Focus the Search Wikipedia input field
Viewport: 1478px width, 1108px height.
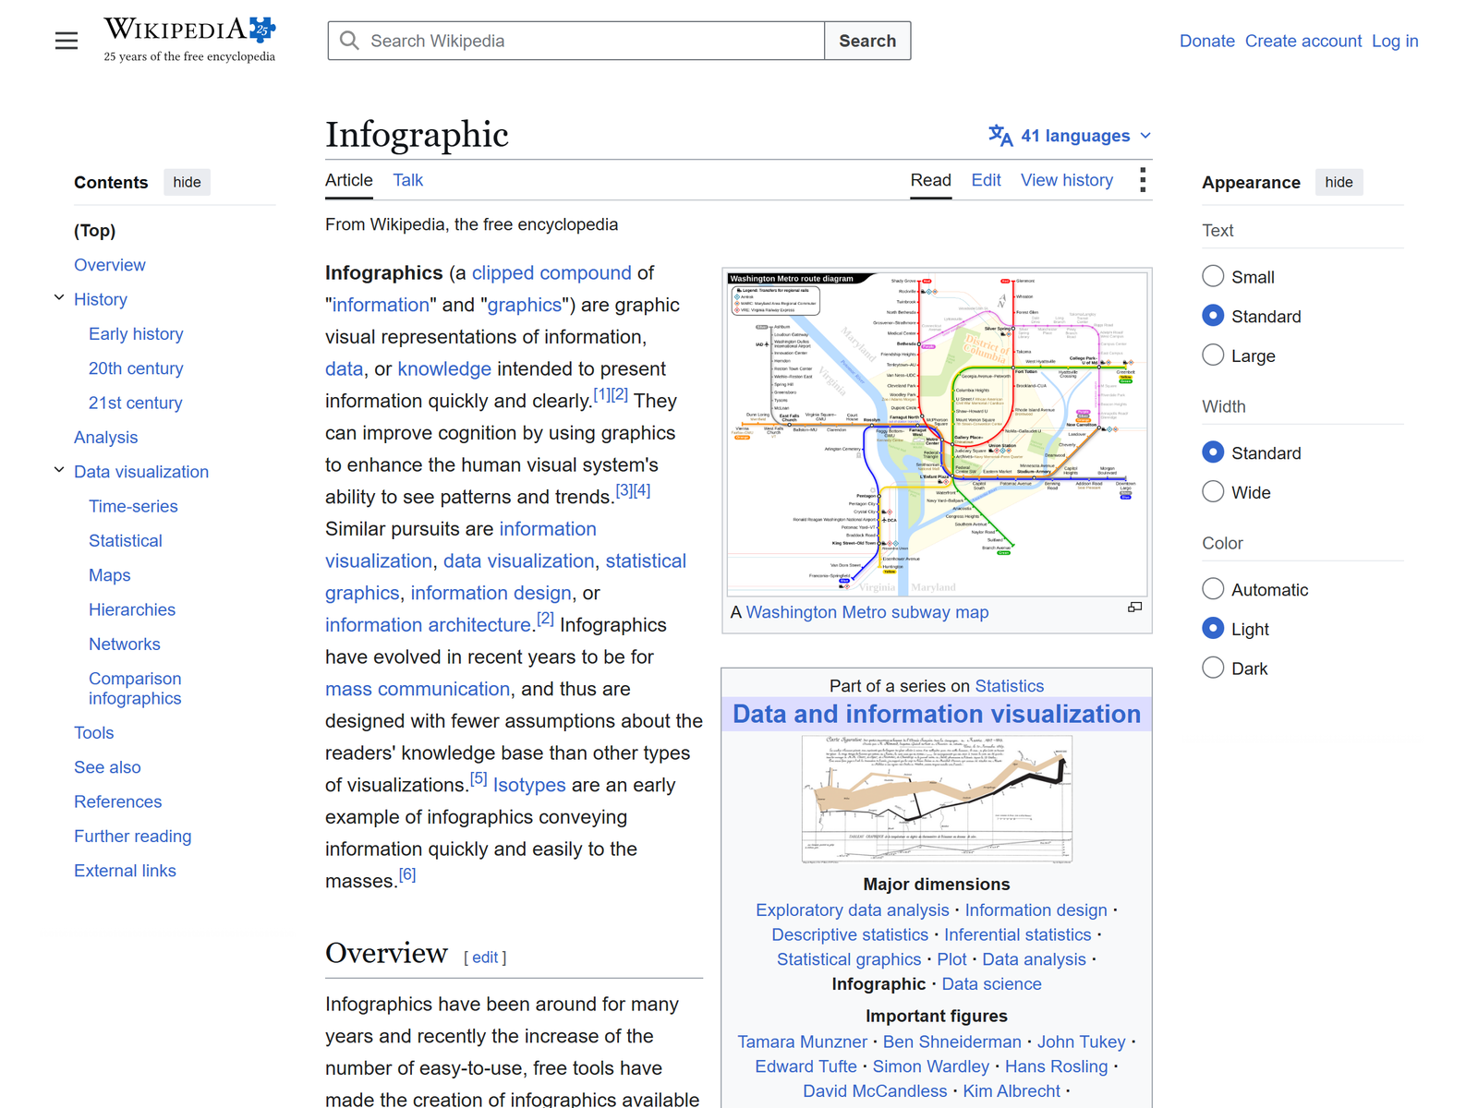[576, 41]
